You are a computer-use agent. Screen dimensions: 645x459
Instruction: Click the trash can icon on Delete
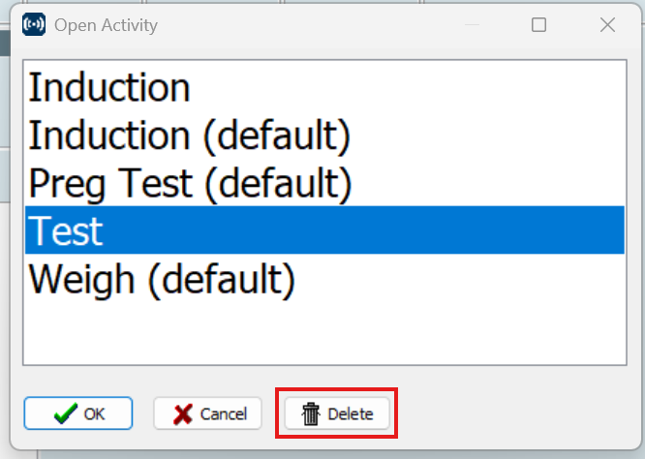[x=311, y=413]
